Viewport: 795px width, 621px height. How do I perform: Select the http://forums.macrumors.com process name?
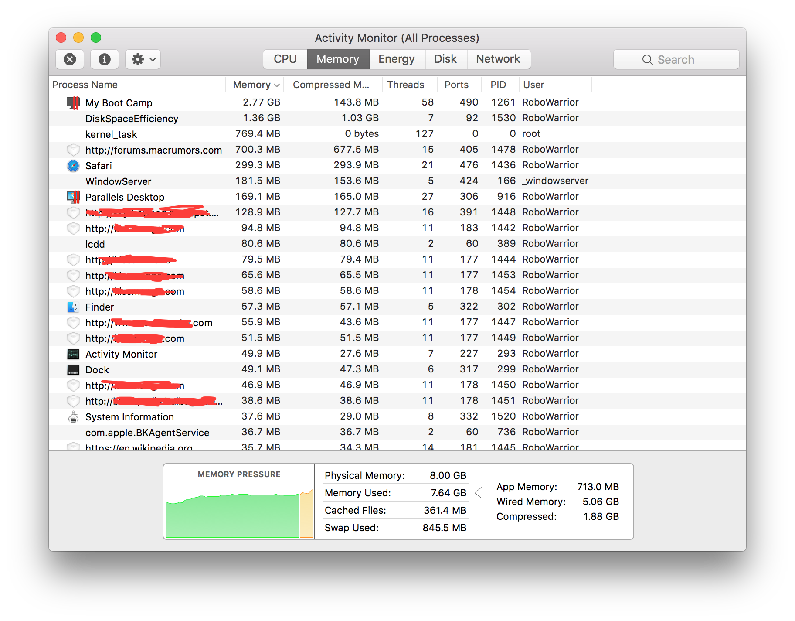click(x=153, y=150)
